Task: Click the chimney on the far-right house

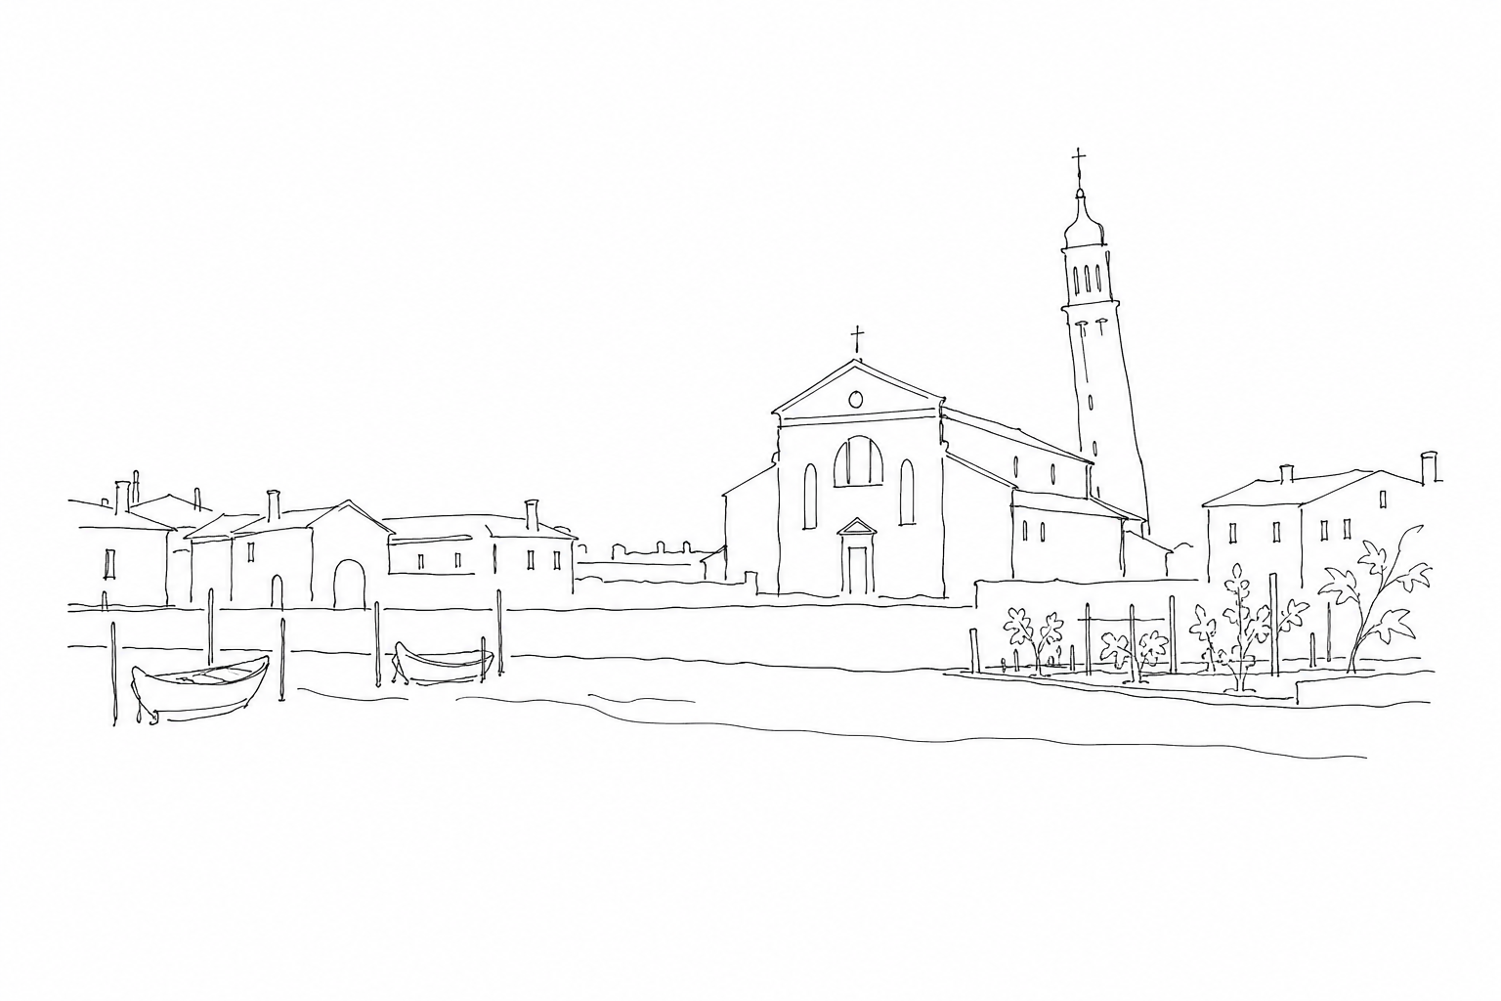Action: tap(1430, 467)
